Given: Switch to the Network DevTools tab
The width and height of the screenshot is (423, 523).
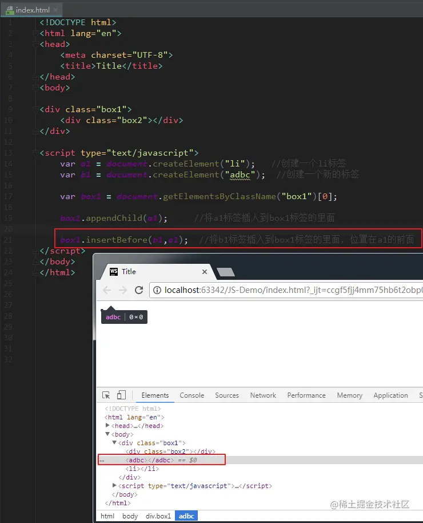Looking at the screenshot, I should (x=263, y=395).
